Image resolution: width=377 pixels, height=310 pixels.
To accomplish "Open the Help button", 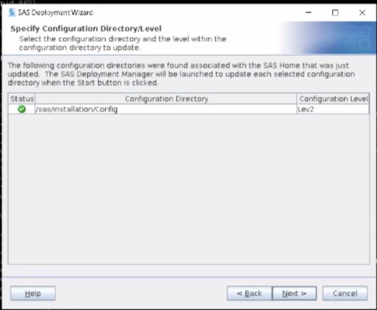I will coord(33,293).
